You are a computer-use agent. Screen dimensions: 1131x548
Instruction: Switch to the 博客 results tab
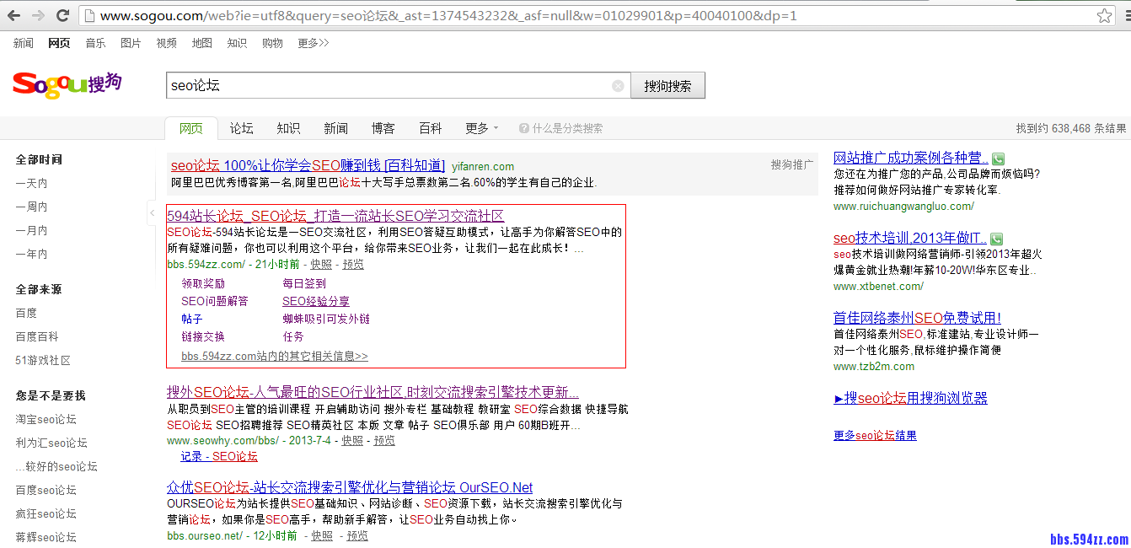pos(383,127)
